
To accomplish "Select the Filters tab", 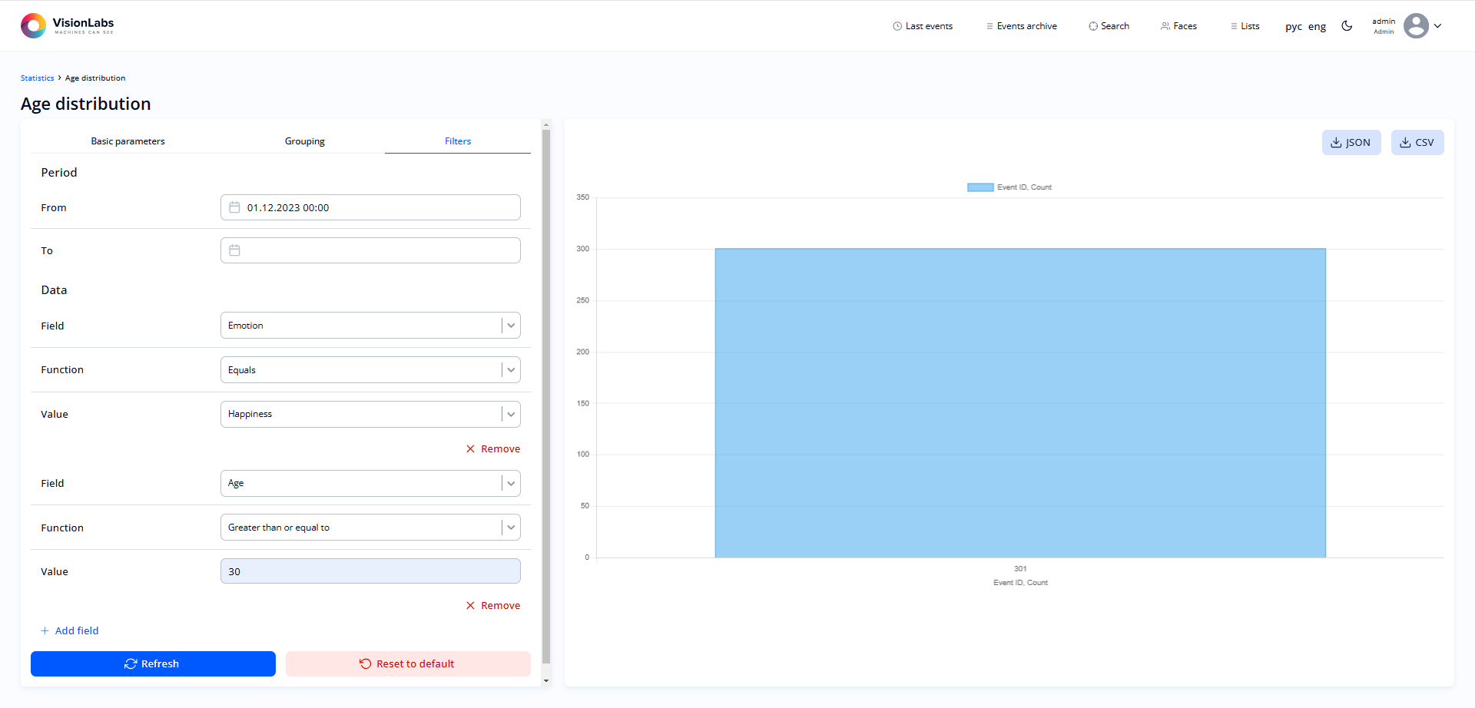I will tap(458, 141).
